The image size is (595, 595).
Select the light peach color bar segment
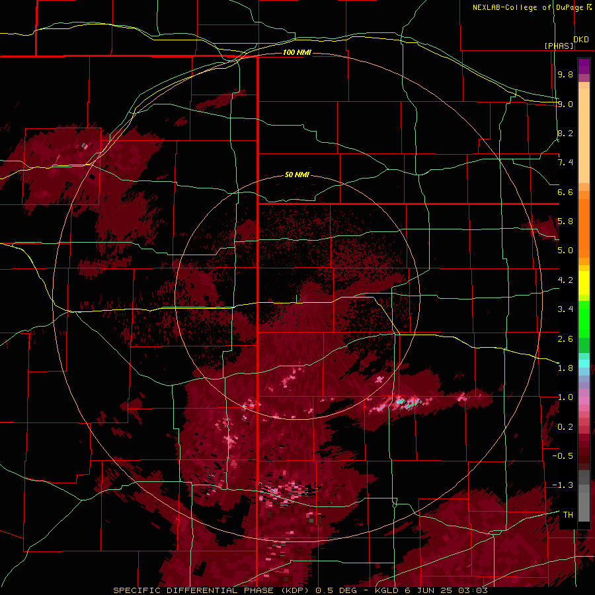tap(584, 136)
